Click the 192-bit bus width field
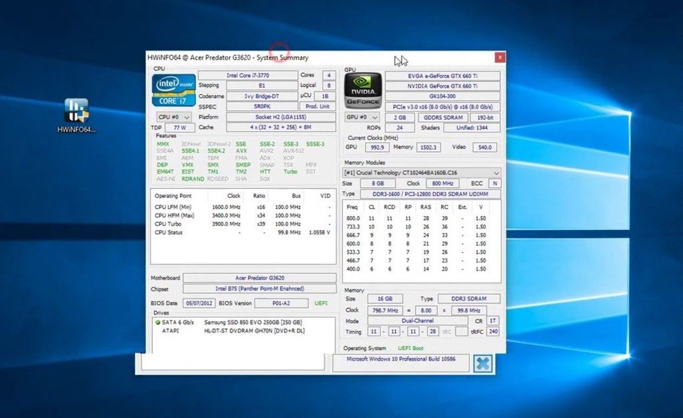 (x=486, y=117)
